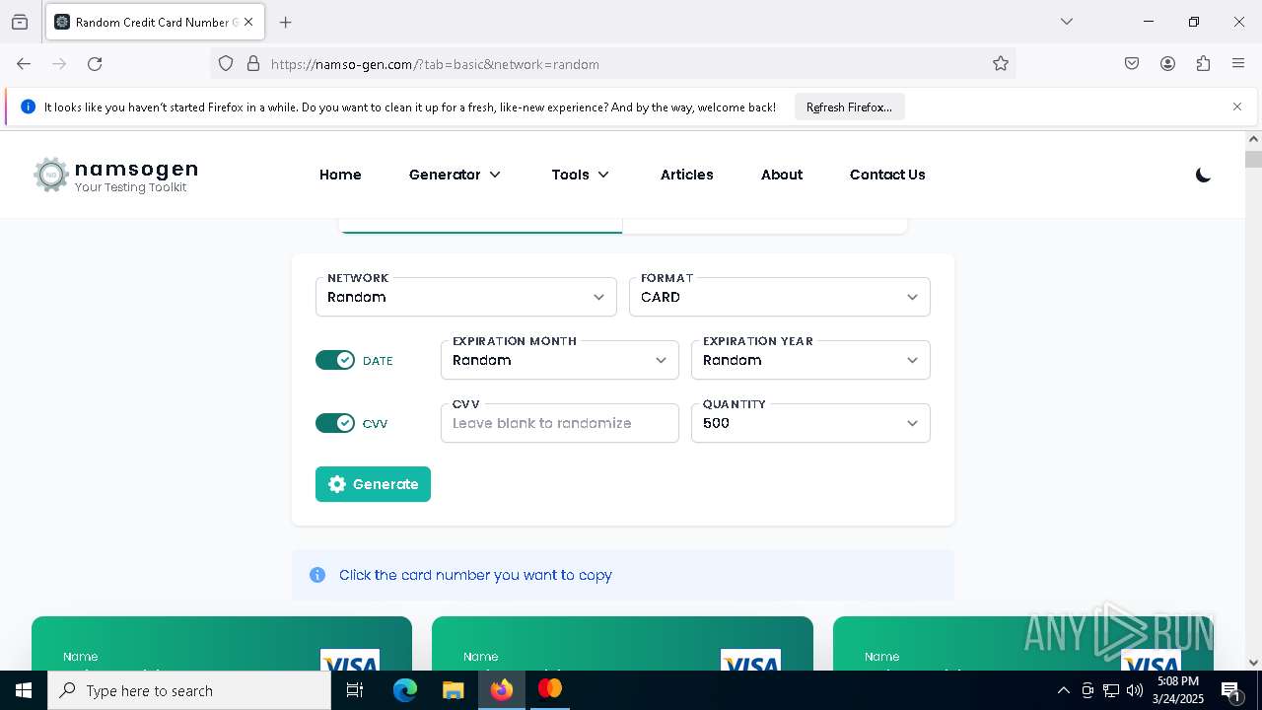Click the scrollbar down arrow
Viewport: 1262px width, 710px height.
tap(1253, 663)
